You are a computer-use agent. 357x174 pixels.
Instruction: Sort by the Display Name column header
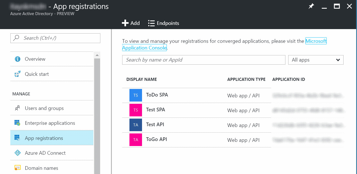[141, 79]
